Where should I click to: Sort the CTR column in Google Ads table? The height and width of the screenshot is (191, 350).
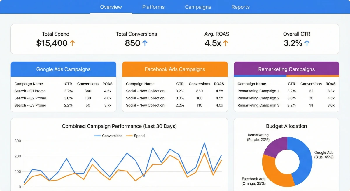(x=68, y=84)
